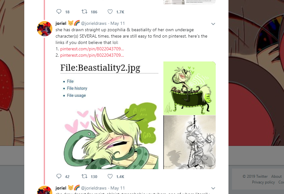Open joriel's avatar on the bottom tweet
Image resolution: width=284 pixels, height=194 pixels.
click(45, 190)
